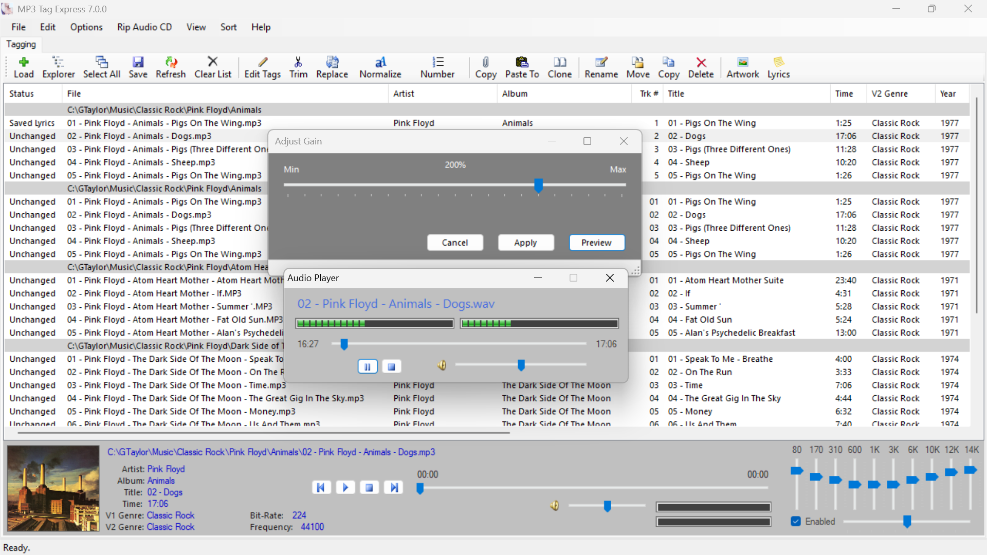Sort by the Status column header
The height and width of the screenshot is (555, 987).
point(33,94)
